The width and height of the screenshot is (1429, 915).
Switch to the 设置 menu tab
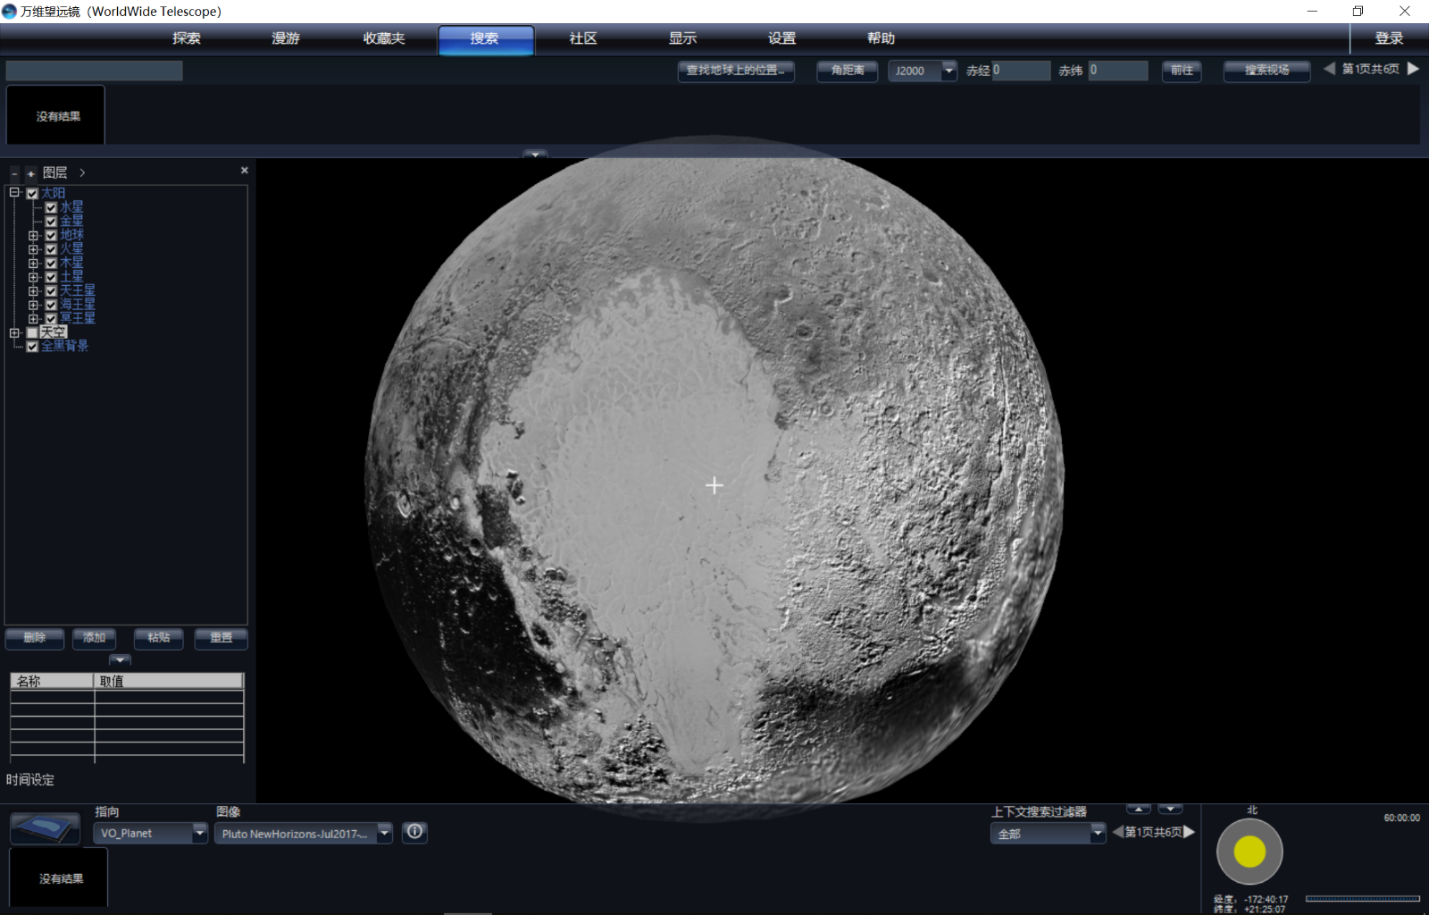pyautogui.click(x=781, y=38)
